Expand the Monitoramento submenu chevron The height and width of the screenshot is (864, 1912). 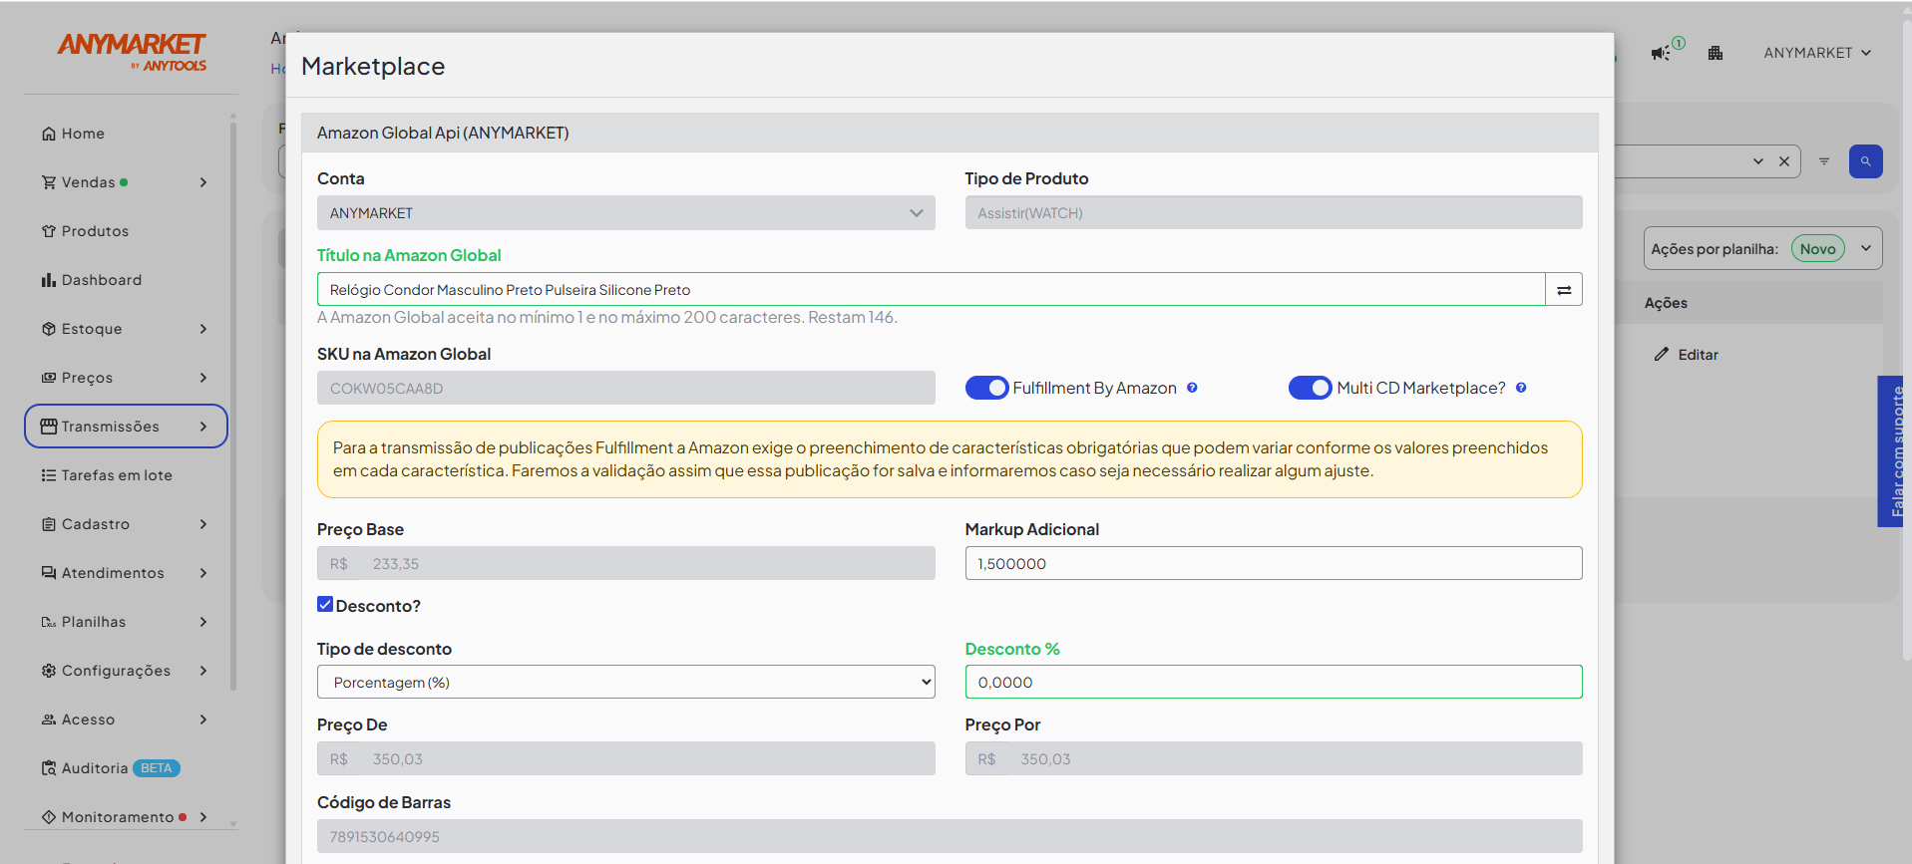point(203,817)
